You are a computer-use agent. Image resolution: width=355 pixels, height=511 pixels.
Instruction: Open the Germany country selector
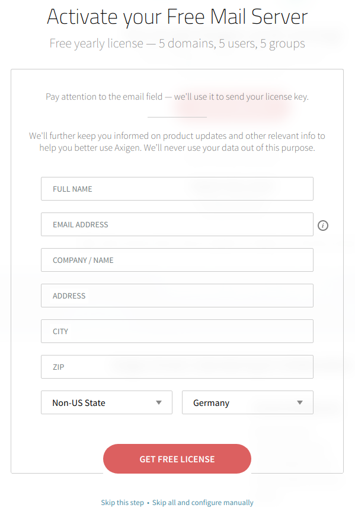coord(248,402)
